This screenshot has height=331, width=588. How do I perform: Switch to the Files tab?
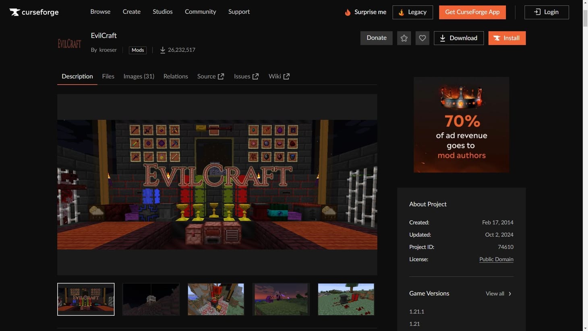pyautogui.click(x=108, y=76)
